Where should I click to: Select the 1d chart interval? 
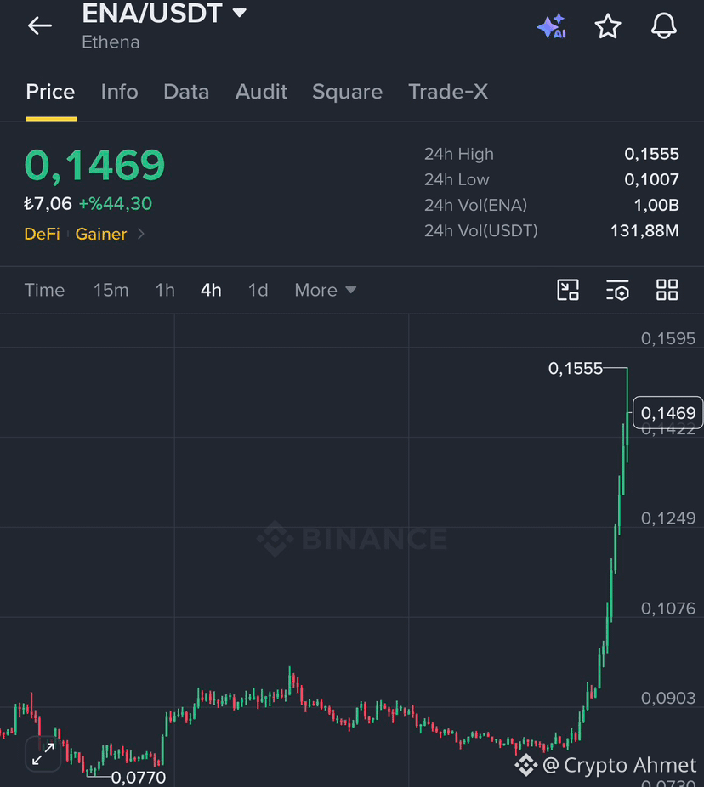click(258, 290)
